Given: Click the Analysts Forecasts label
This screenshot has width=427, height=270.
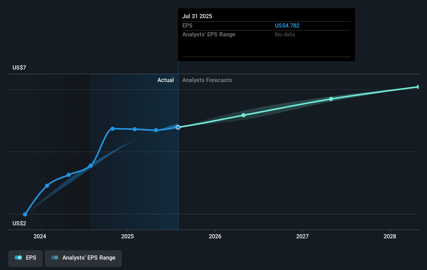Looking at the screenshot, I should point(207,80).
